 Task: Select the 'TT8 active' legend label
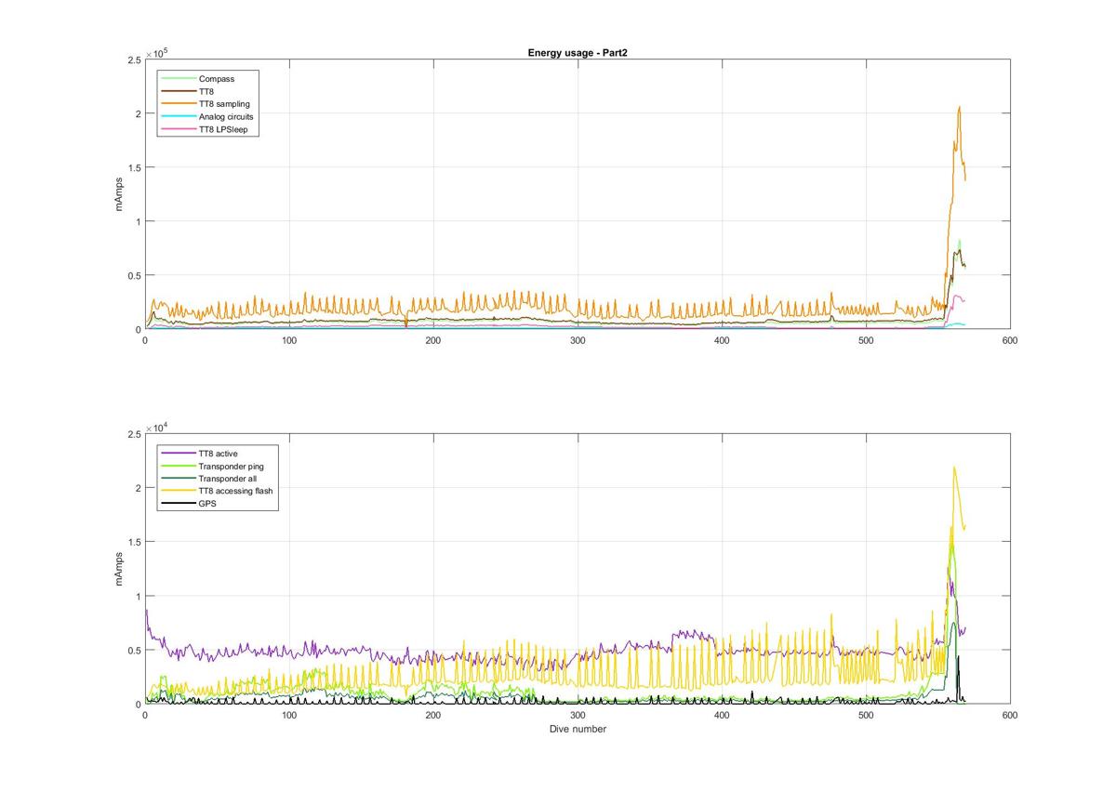[x=218, y=454]
